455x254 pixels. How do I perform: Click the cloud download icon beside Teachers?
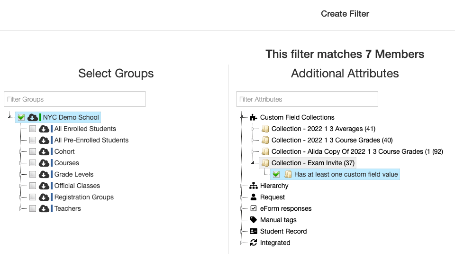44,209
